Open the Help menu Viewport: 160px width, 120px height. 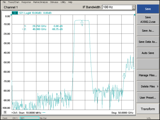point(70,2)
